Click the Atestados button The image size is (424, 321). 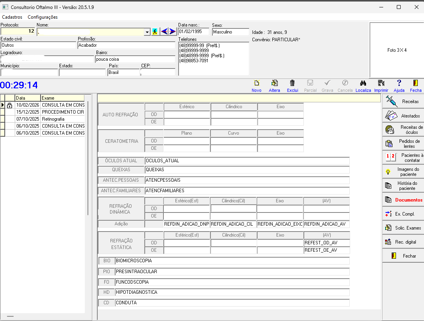tap(403, 116)
